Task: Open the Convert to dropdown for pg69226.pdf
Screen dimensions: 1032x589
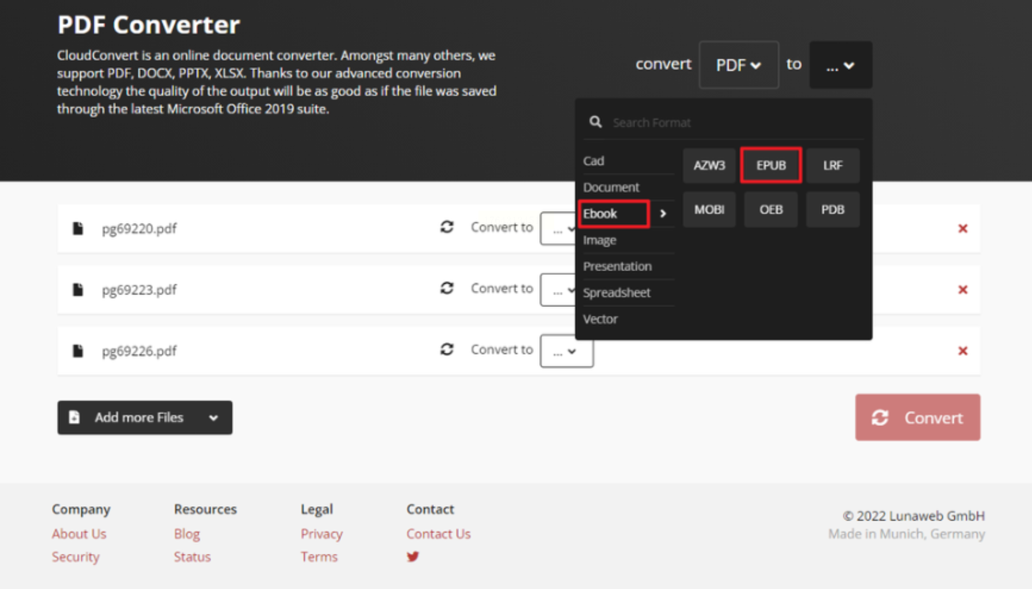Action: (566, 351)
